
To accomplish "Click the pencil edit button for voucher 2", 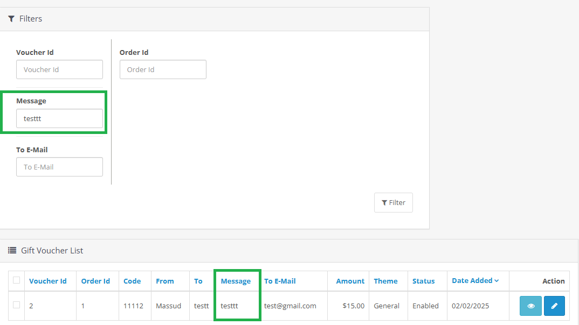I will pos(554,306).
